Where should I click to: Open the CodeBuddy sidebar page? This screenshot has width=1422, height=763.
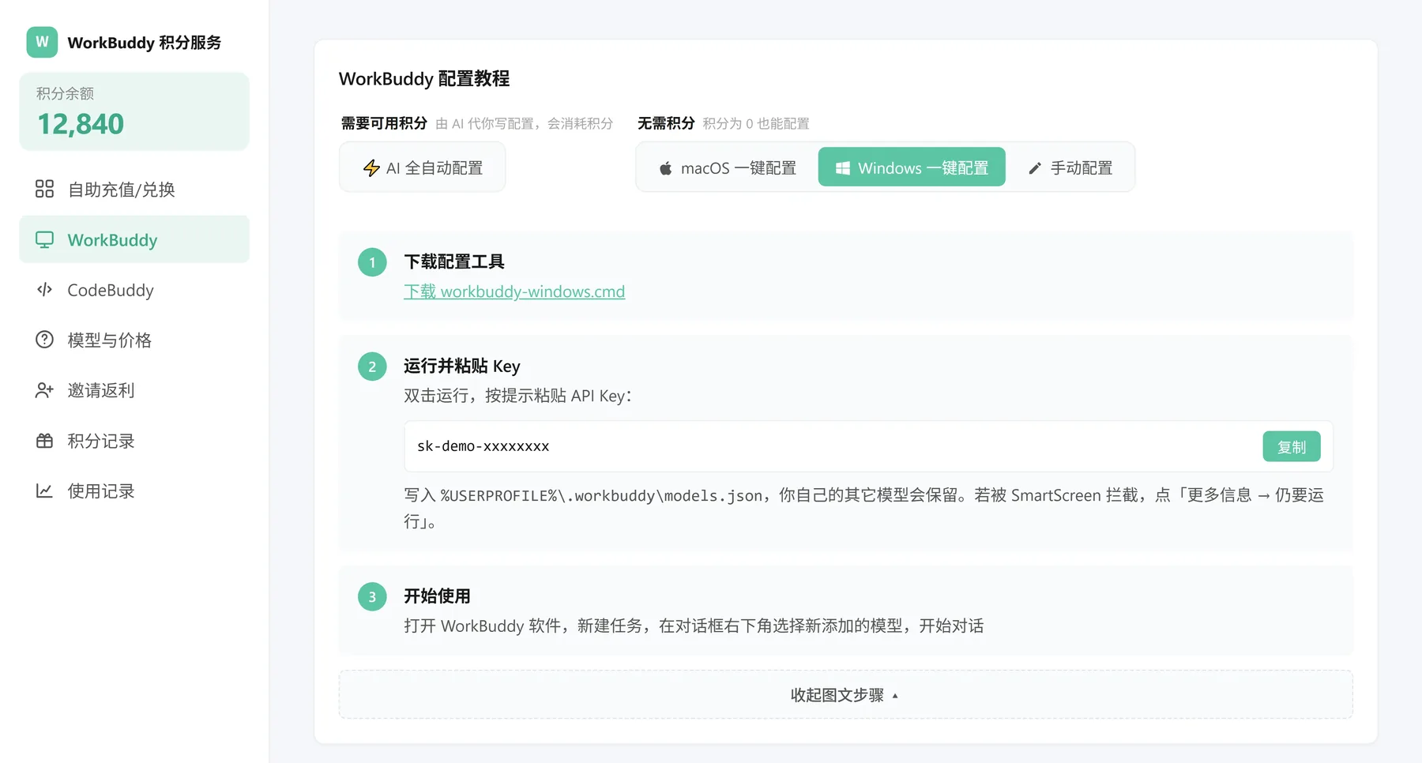(134, 290)
